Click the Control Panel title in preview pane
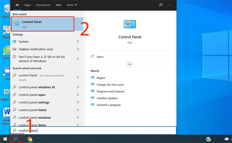This screenshot has width=232, height=143. point(130,37)
